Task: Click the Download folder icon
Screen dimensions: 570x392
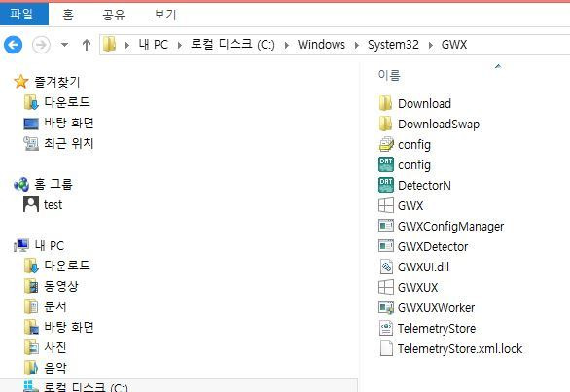Action: tap(386, 103)
